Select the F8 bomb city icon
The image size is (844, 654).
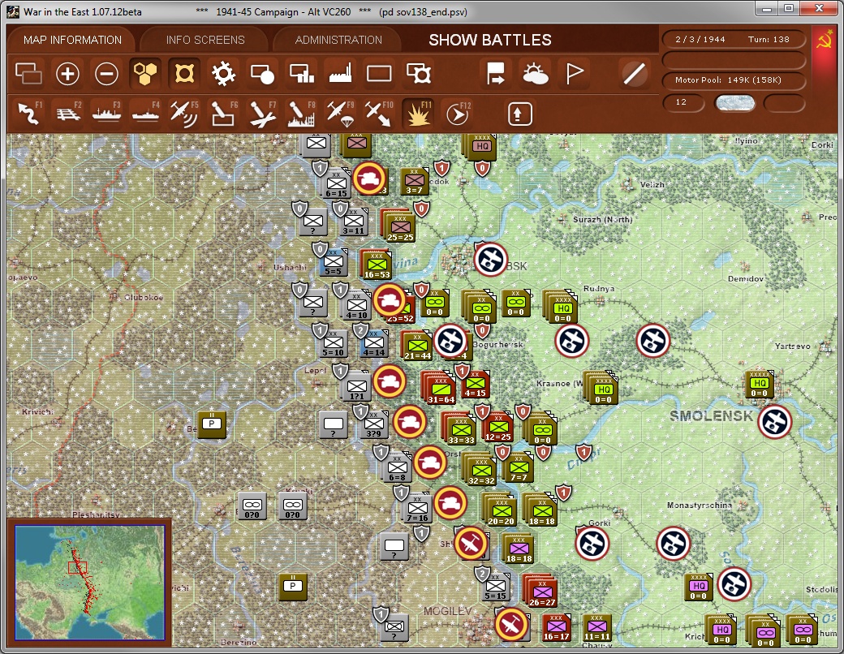(301, 114)
